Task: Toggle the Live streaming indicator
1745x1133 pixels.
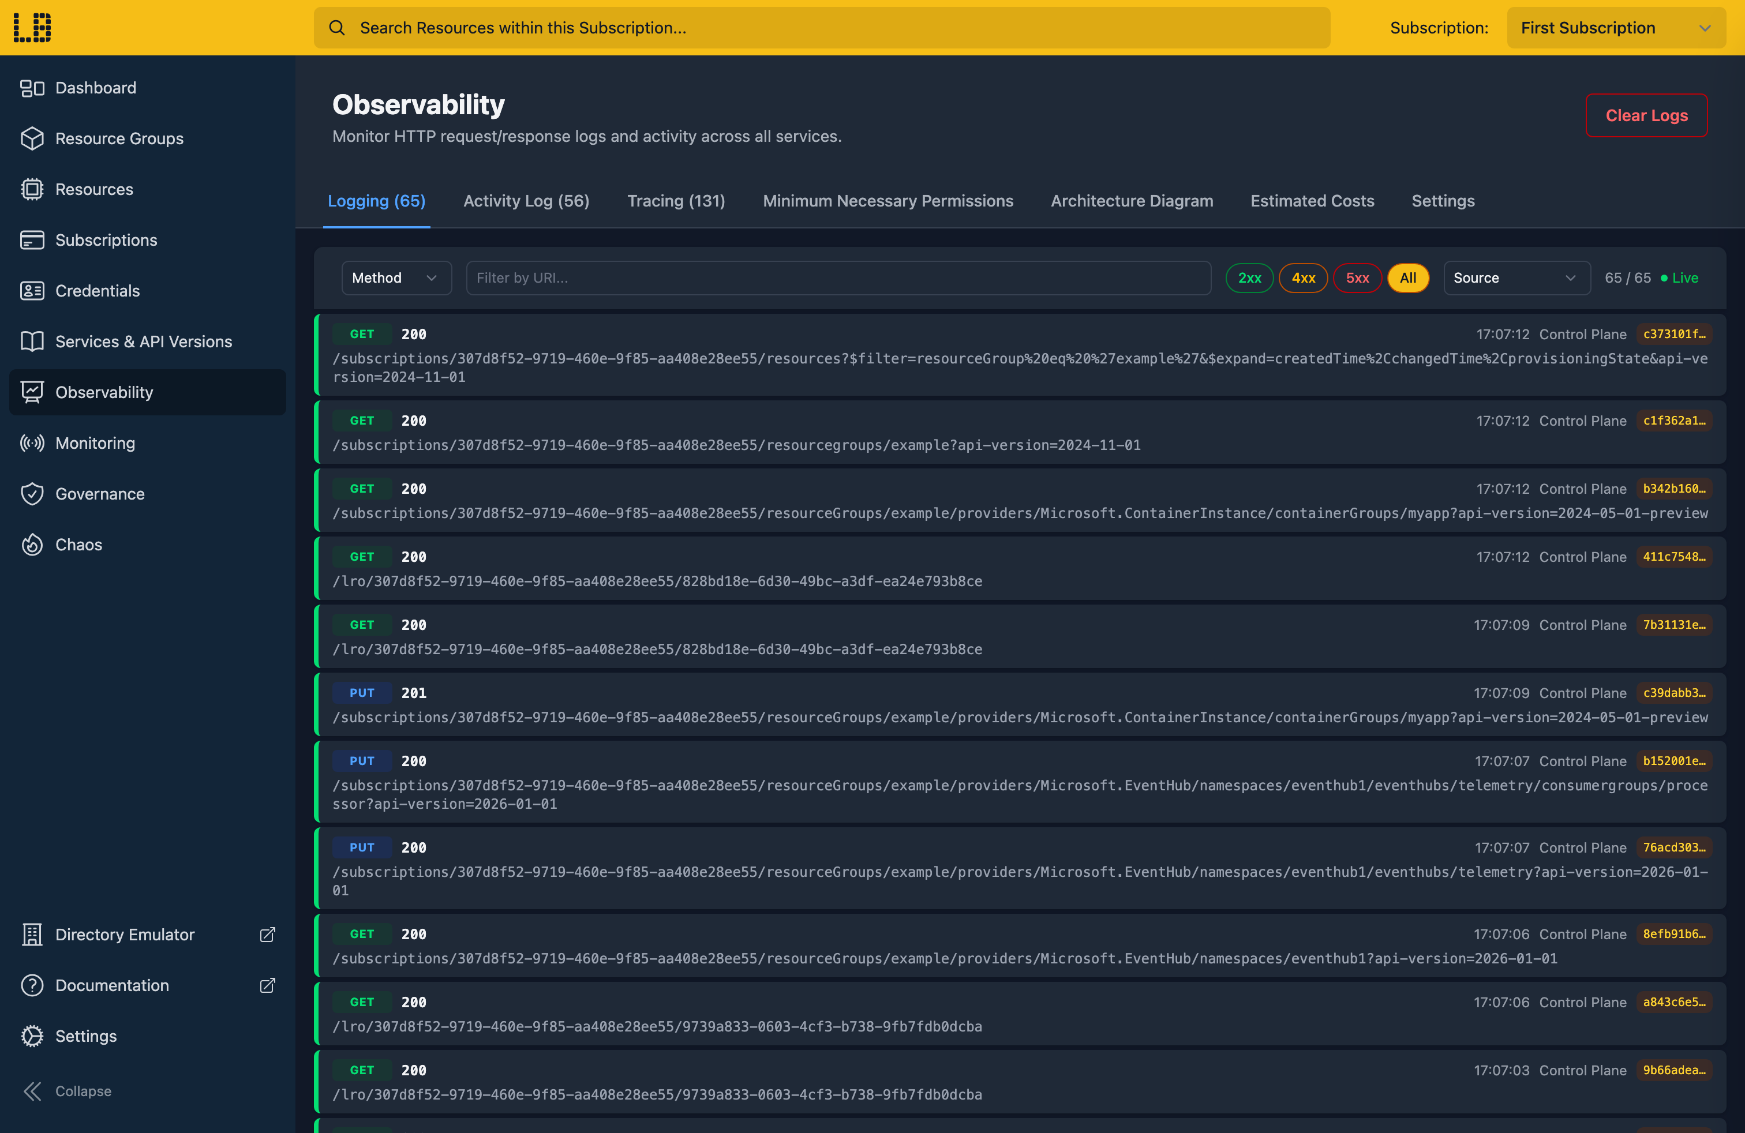Action: pyautogui.click(x=1679, y=277)
